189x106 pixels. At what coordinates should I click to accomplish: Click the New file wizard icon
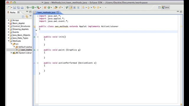click(9, 7)
